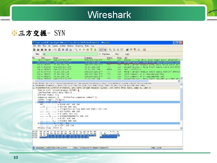Open the Telephony menu

click(79, 46)
